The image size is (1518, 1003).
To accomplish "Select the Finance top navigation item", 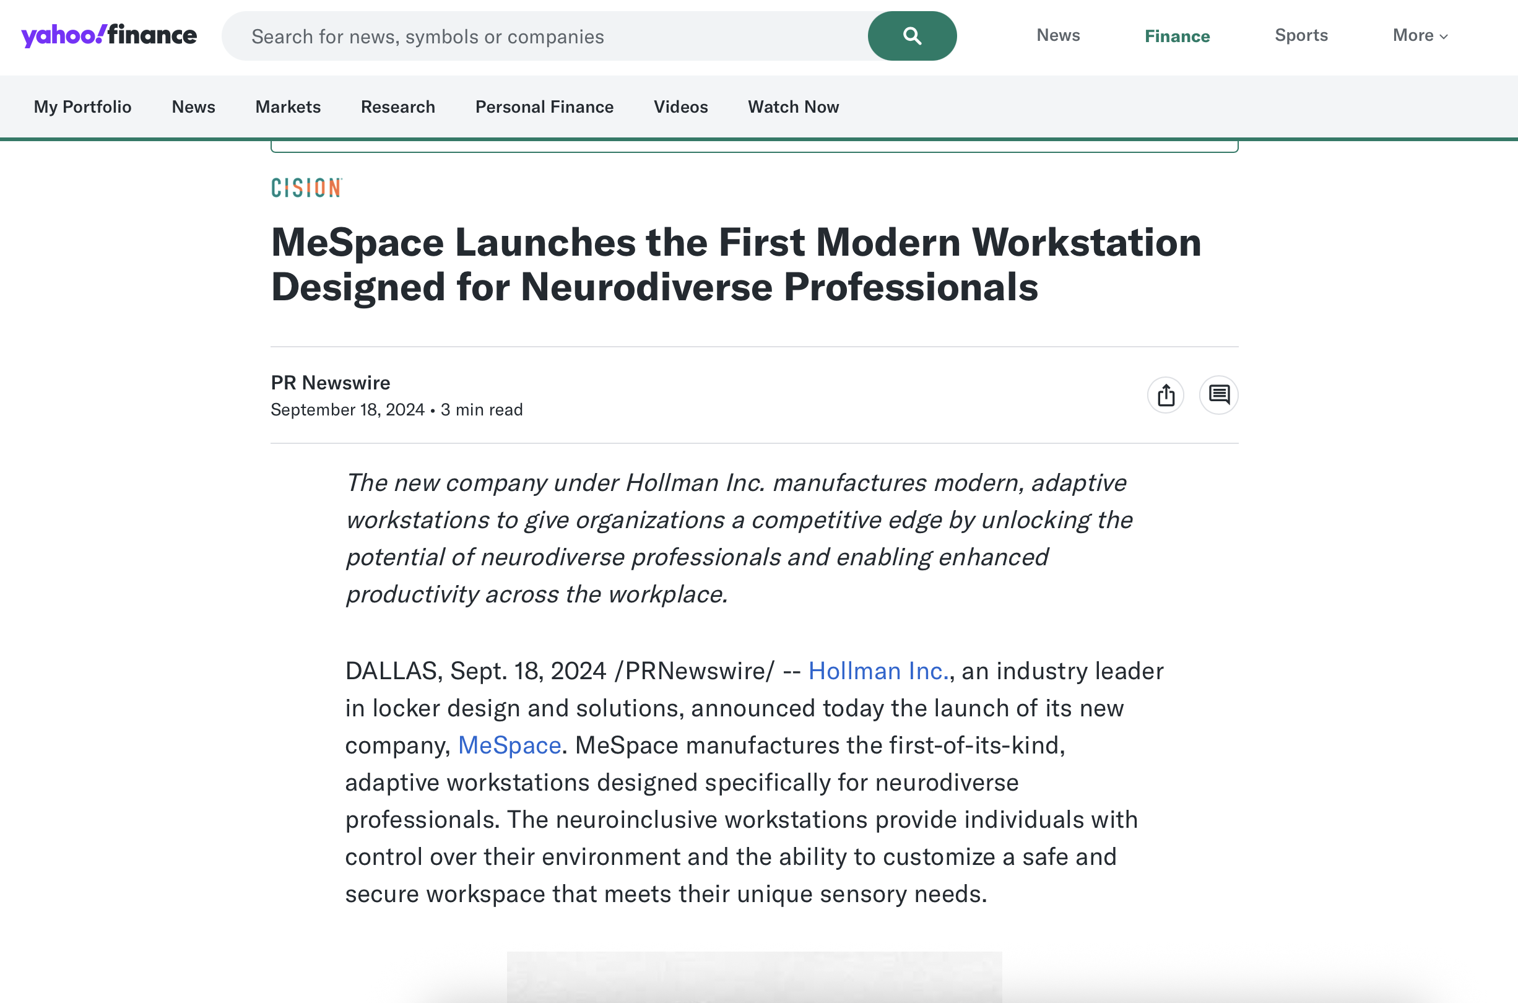I will click(x=1176, y=37).
